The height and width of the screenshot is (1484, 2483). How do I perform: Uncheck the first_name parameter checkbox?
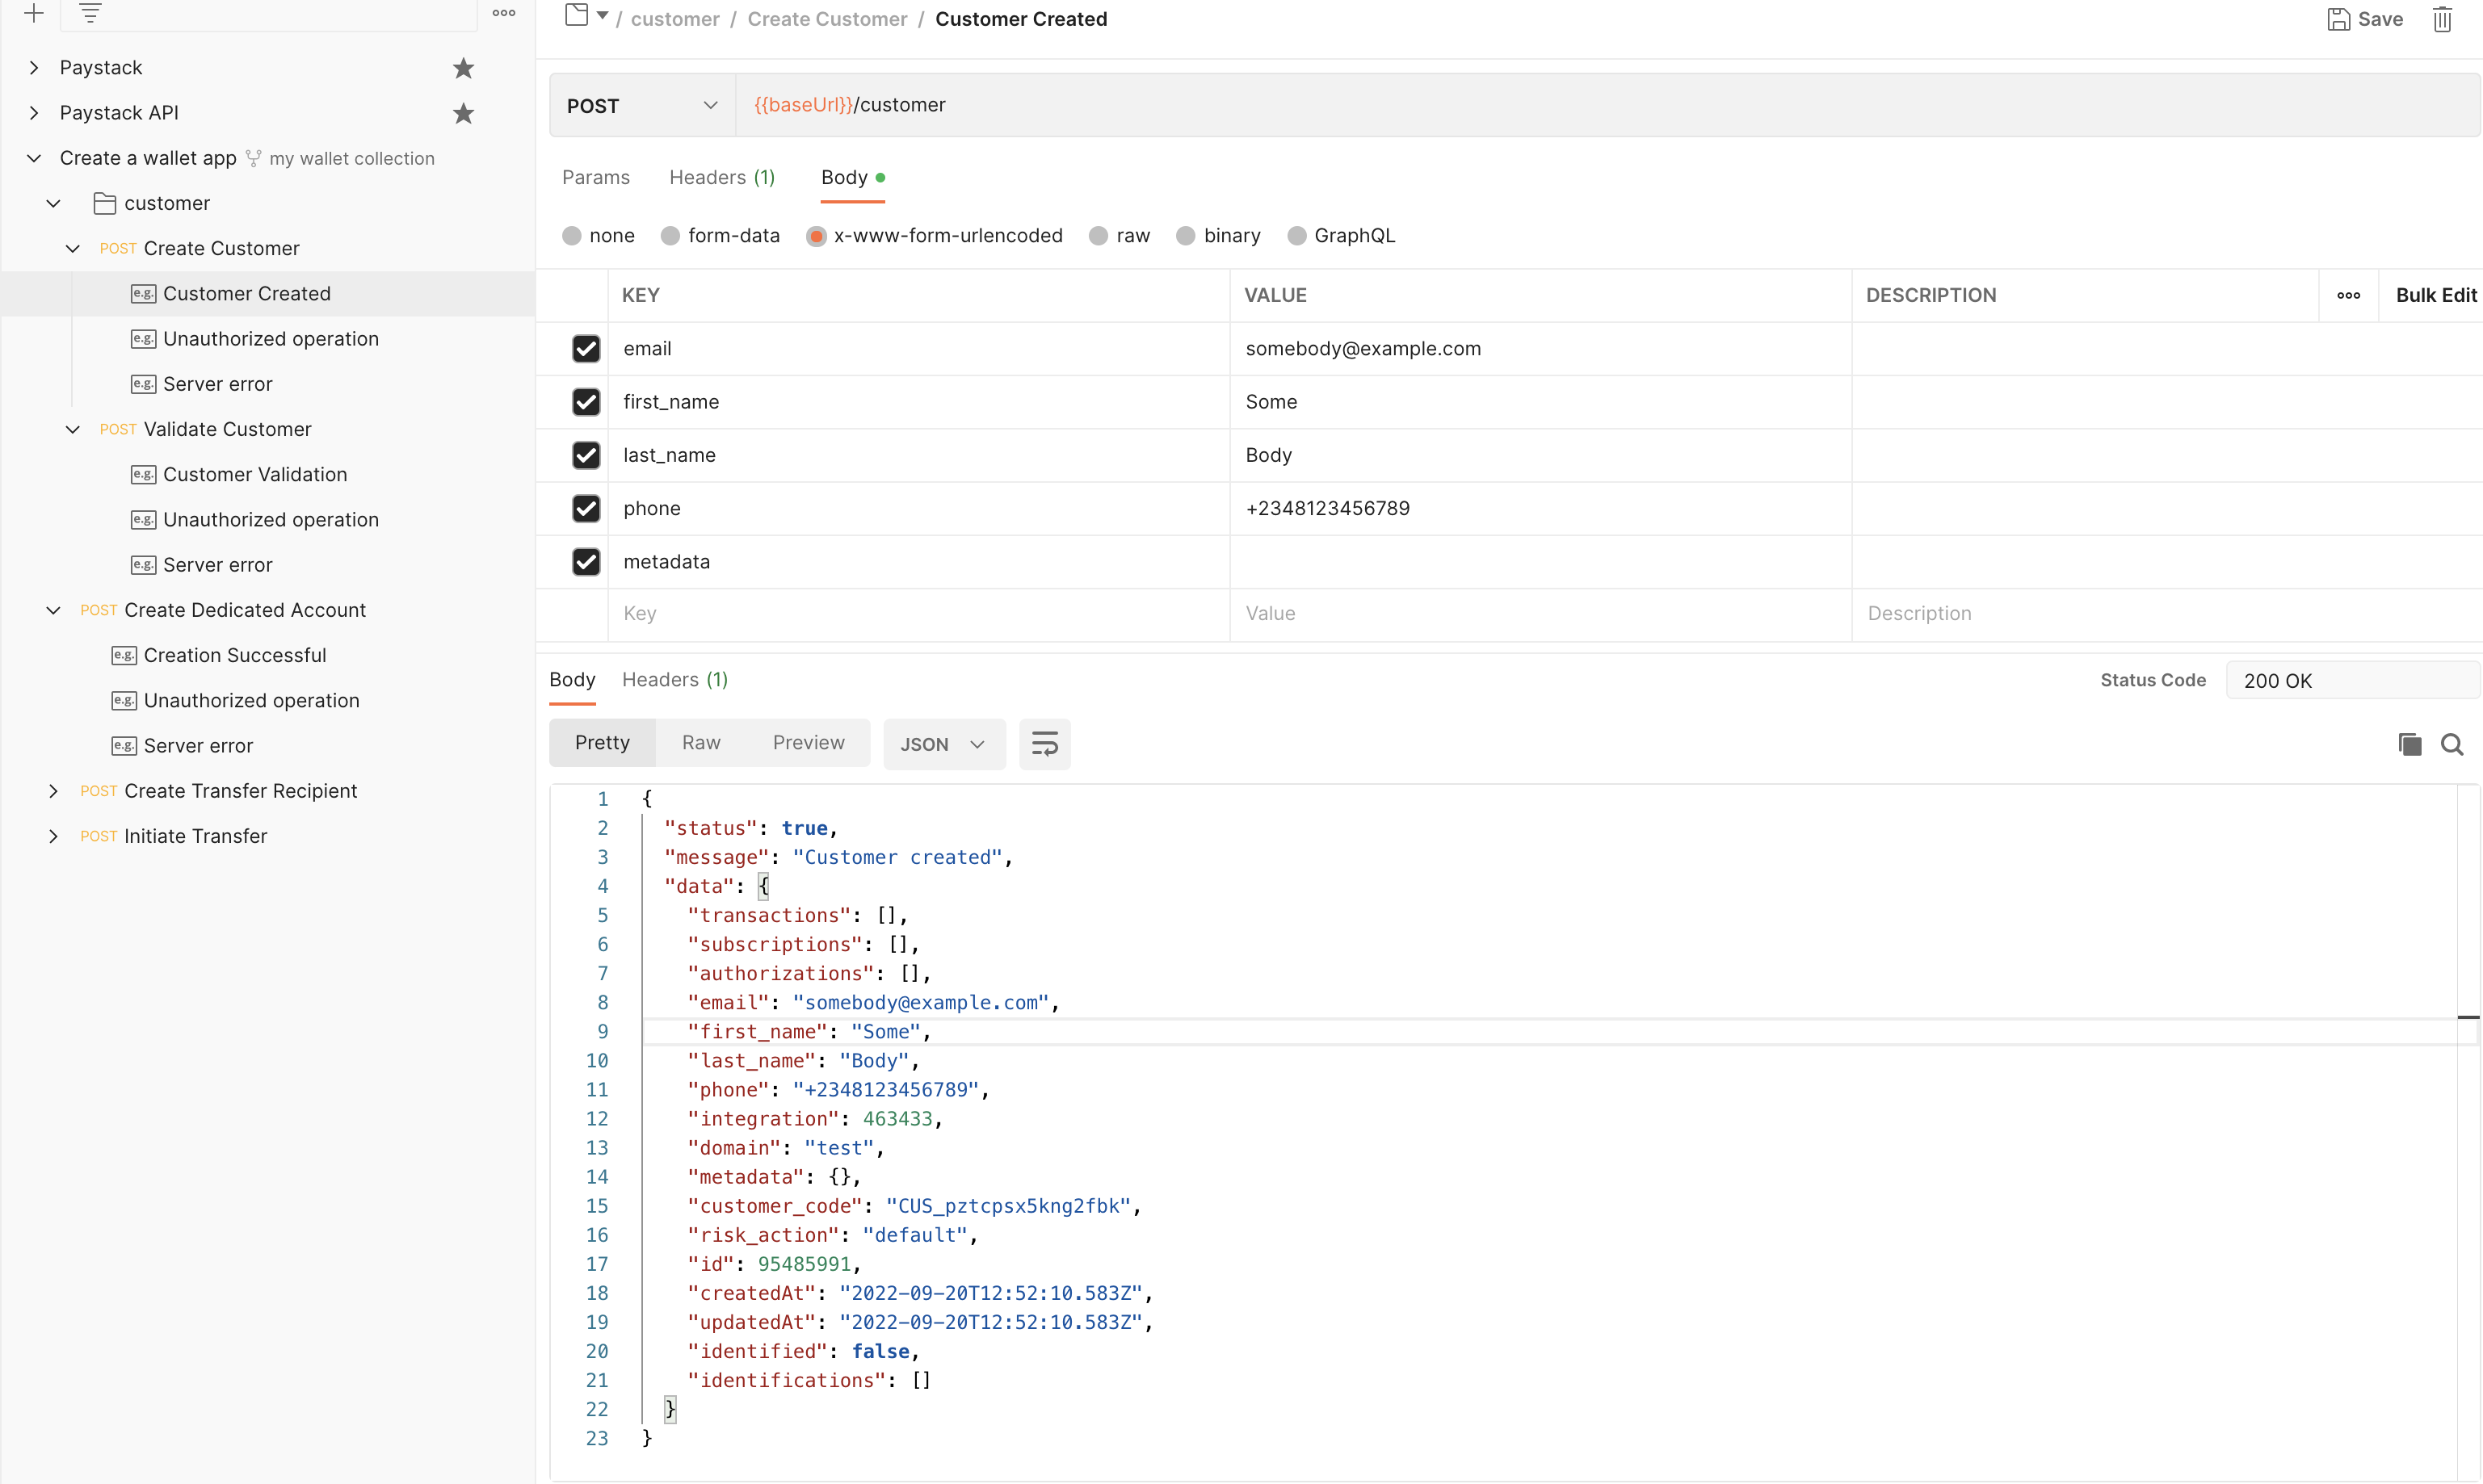pyautogui.click(x=586, y=401)
